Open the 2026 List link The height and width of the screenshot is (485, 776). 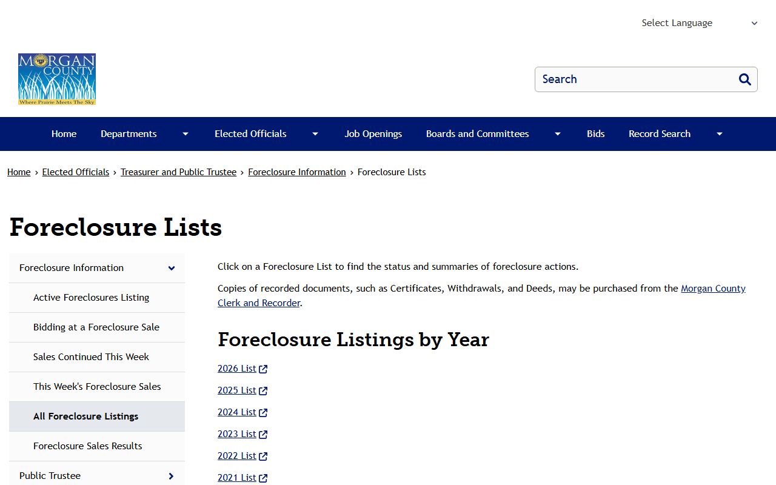pyautogui.click(x=237, y=369)
